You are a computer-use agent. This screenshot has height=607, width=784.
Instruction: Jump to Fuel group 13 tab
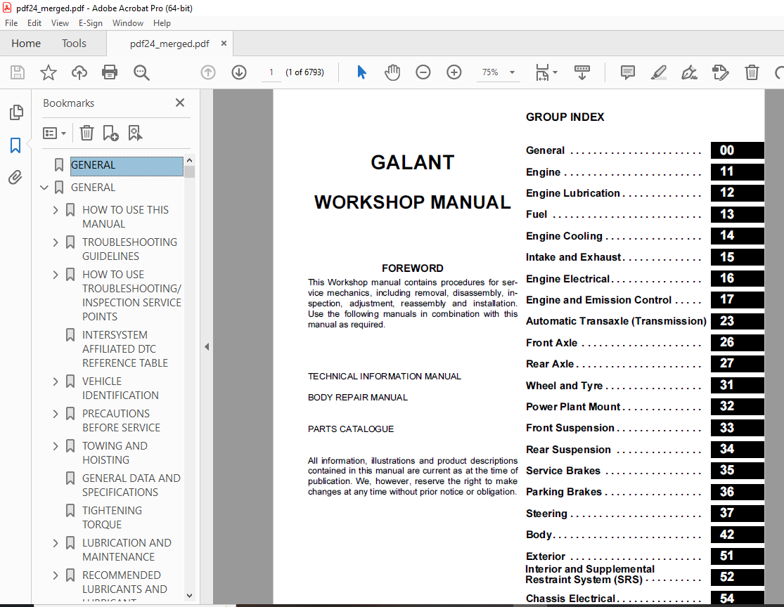tap(737, 214)
